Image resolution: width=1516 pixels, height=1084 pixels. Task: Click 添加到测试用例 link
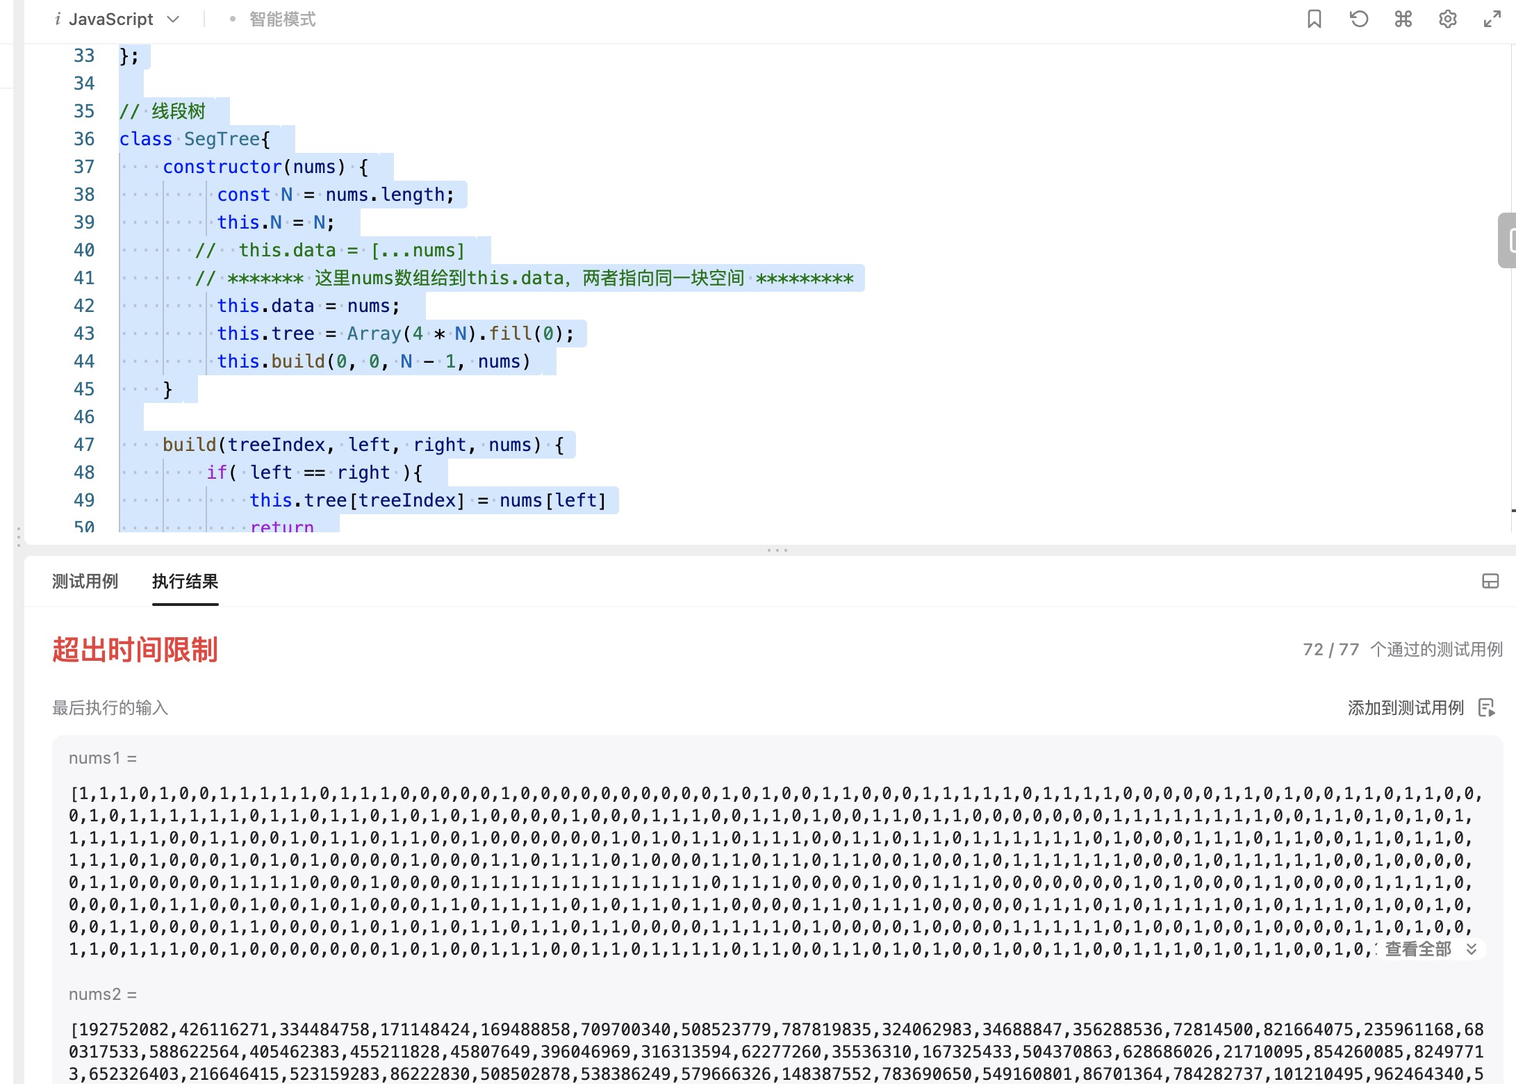1406,707
